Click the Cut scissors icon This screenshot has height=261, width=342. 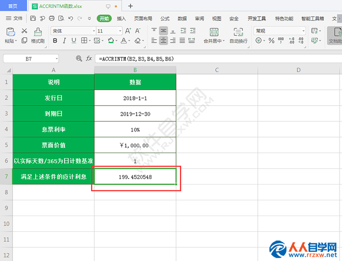pyautogui.click(x=24, y=31)
